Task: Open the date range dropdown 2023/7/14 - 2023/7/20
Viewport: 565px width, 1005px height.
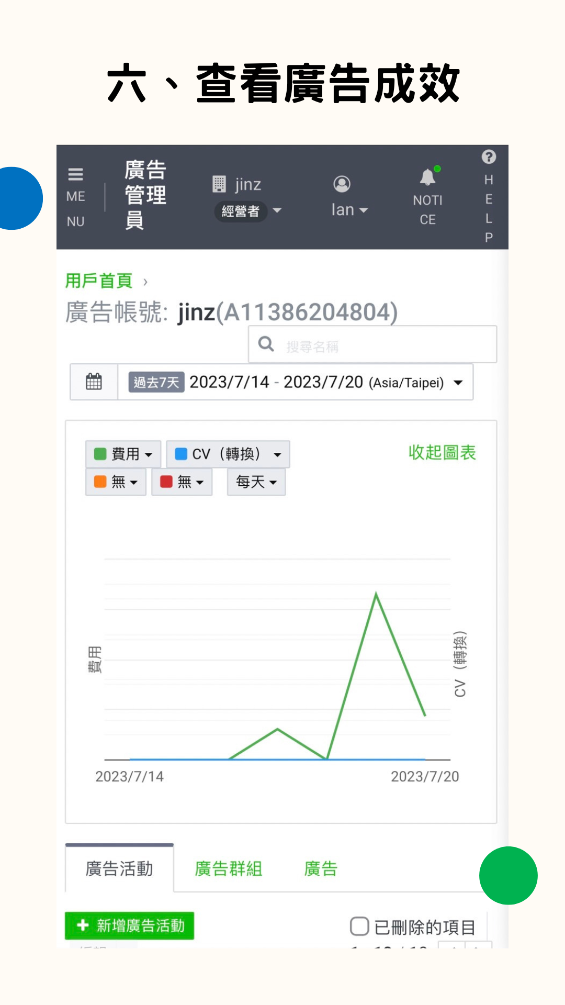Action: 295,382
